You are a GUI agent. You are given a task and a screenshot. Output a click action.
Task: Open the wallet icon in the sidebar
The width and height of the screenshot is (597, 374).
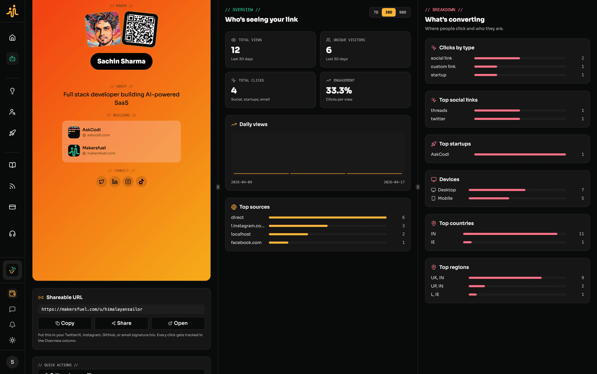tap(12, 294)
